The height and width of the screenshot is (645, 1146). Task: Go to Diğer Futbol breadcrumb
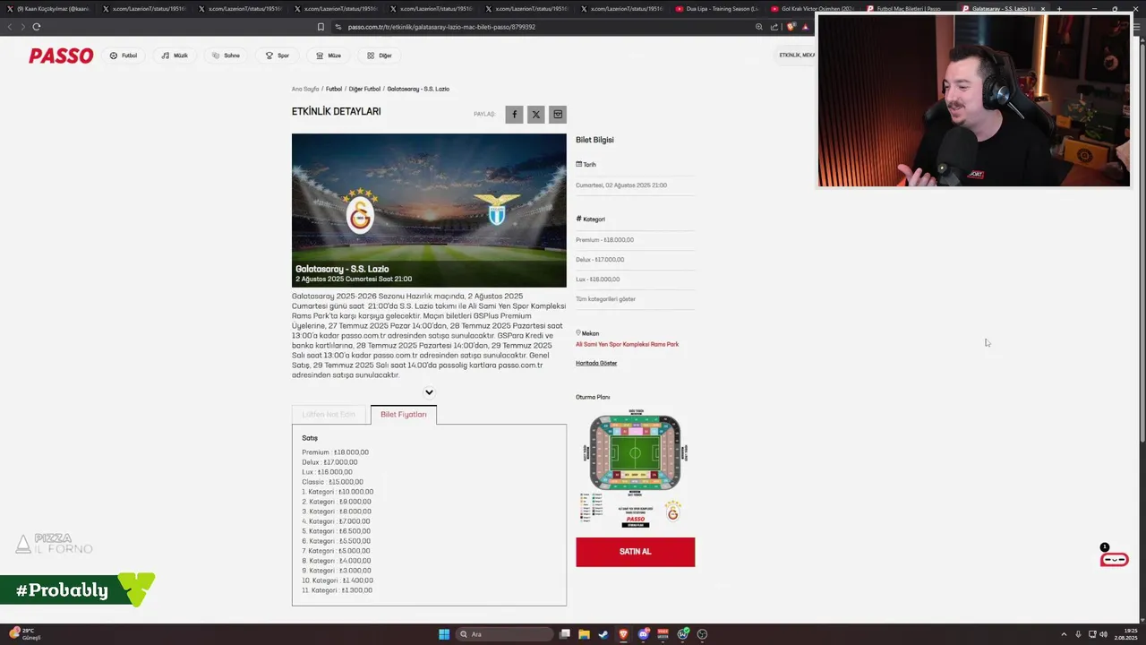[364, 89]
